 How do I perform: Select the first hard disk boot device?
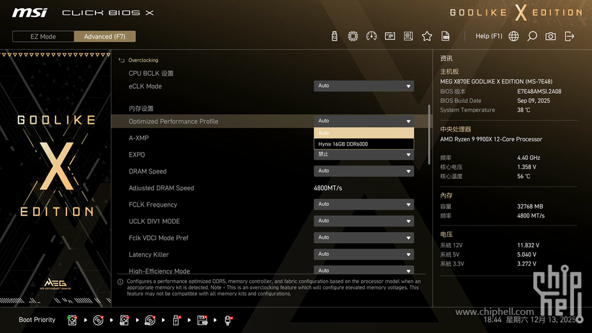coord(72,320)
